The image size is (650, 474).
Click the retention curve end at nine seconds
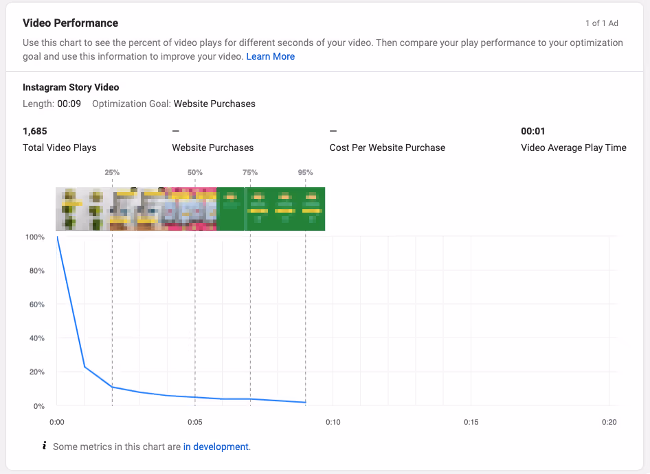pos(306,402)
